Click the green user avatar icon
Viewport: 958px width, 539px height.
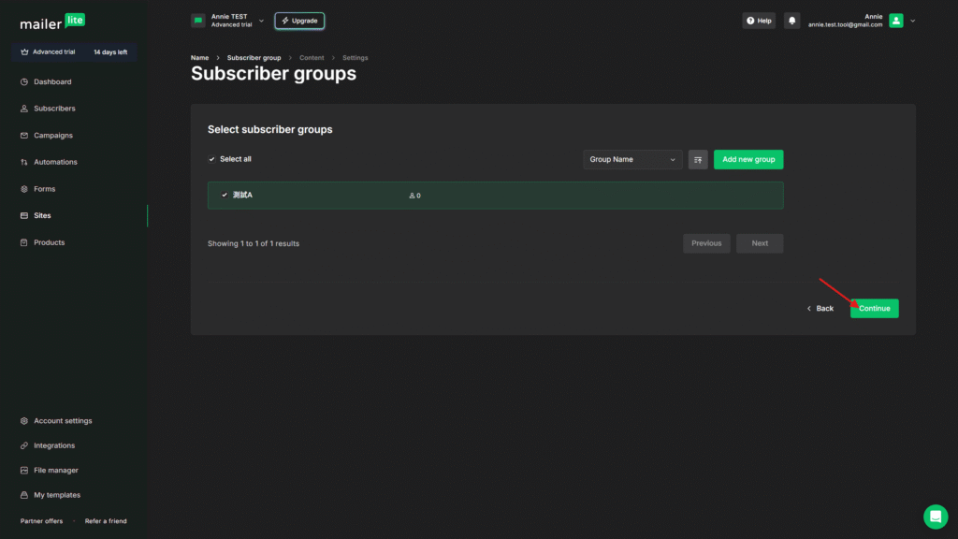pyautogui.click(x=896, y=21)
